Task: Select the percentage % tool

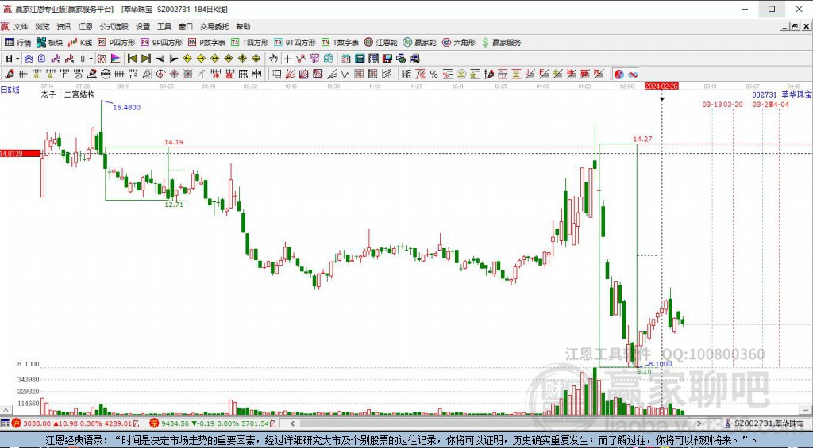Action: click(434, 74)
